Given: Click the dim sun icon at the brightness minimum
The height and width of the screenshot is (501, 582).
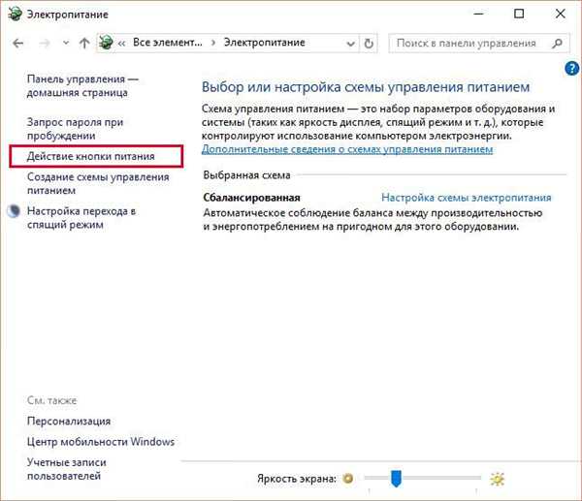Looking at the screenshot, I should [x=348, y=479].
